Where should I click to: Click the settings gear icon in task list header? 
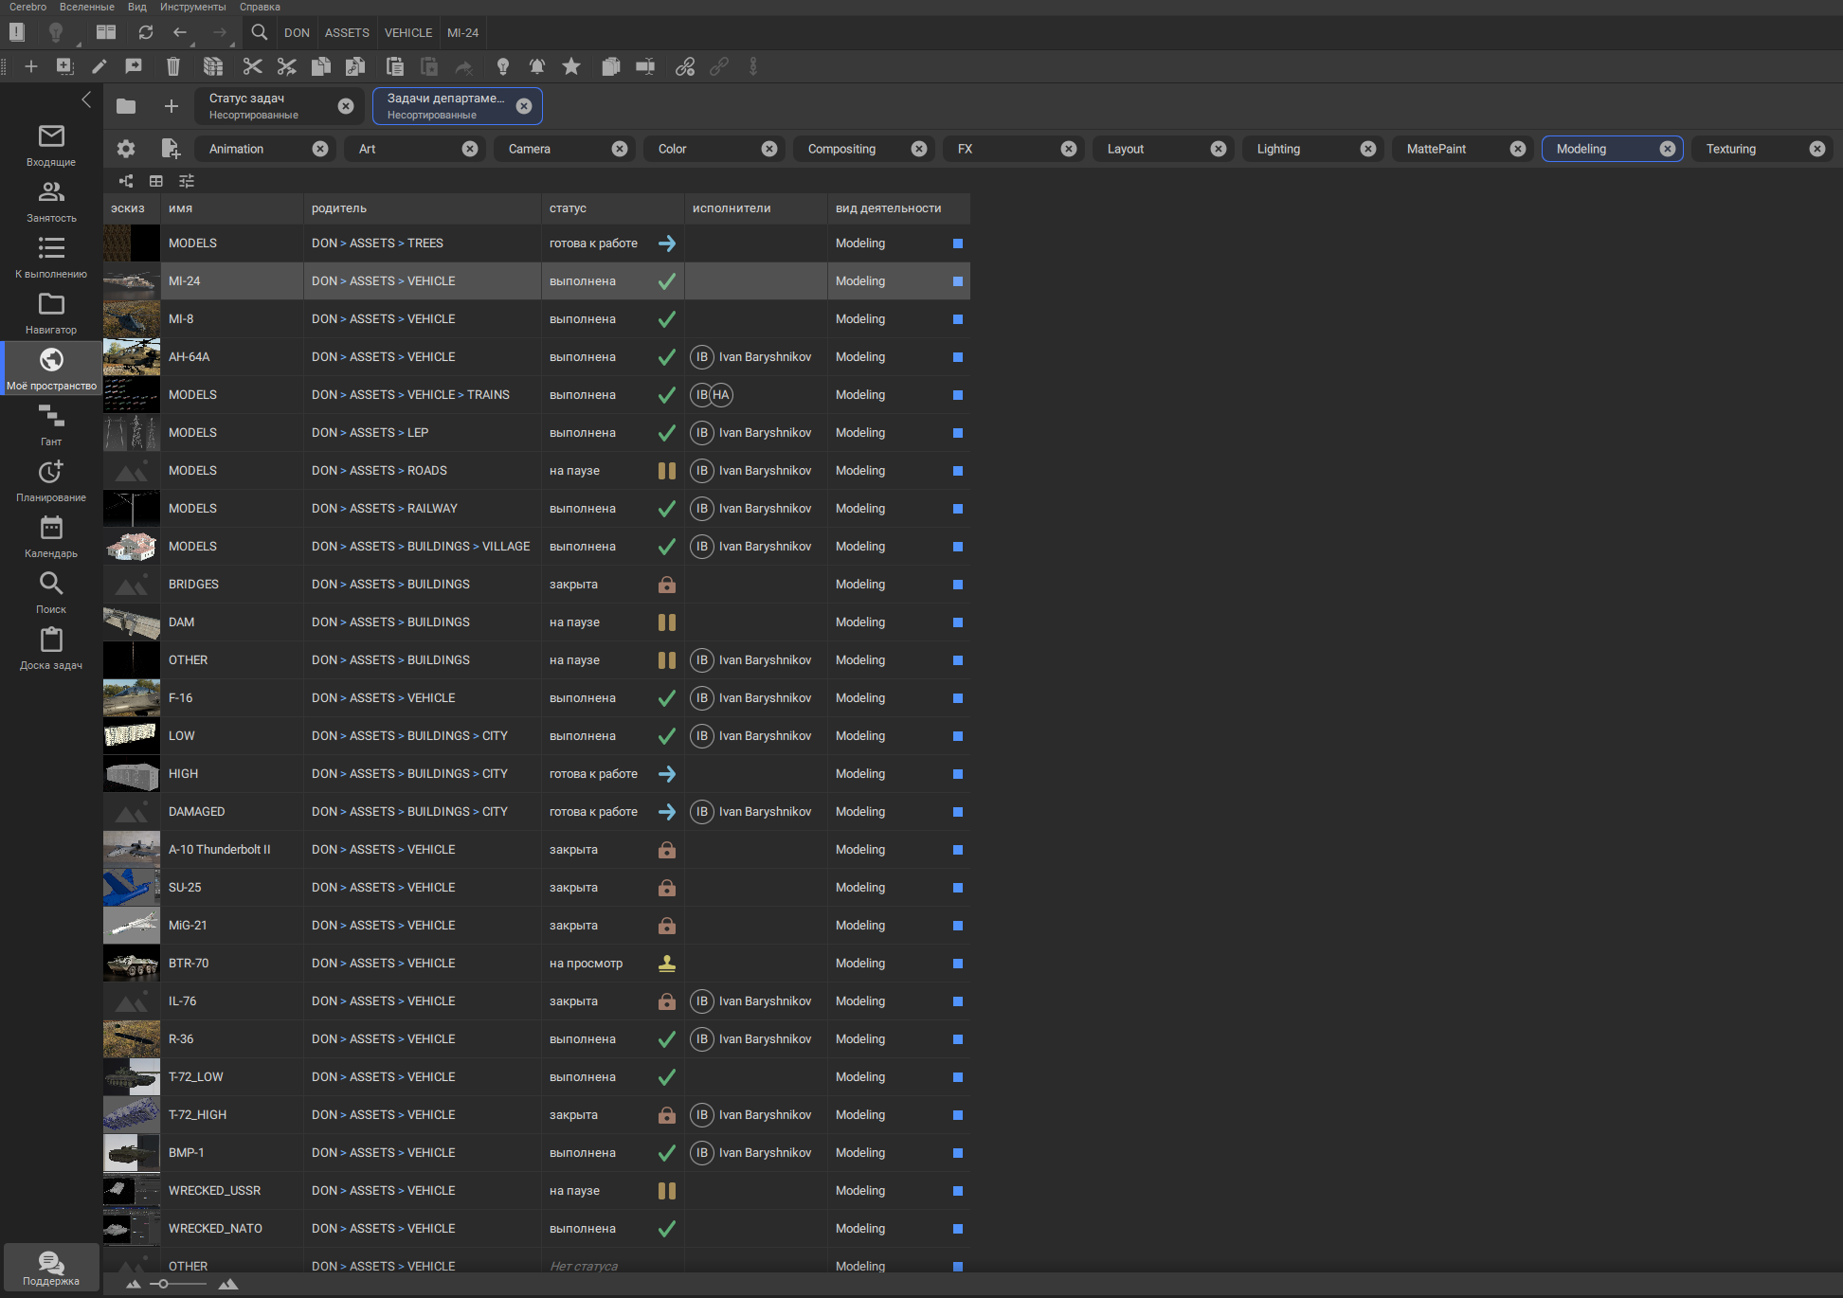(x=125, y=148)
